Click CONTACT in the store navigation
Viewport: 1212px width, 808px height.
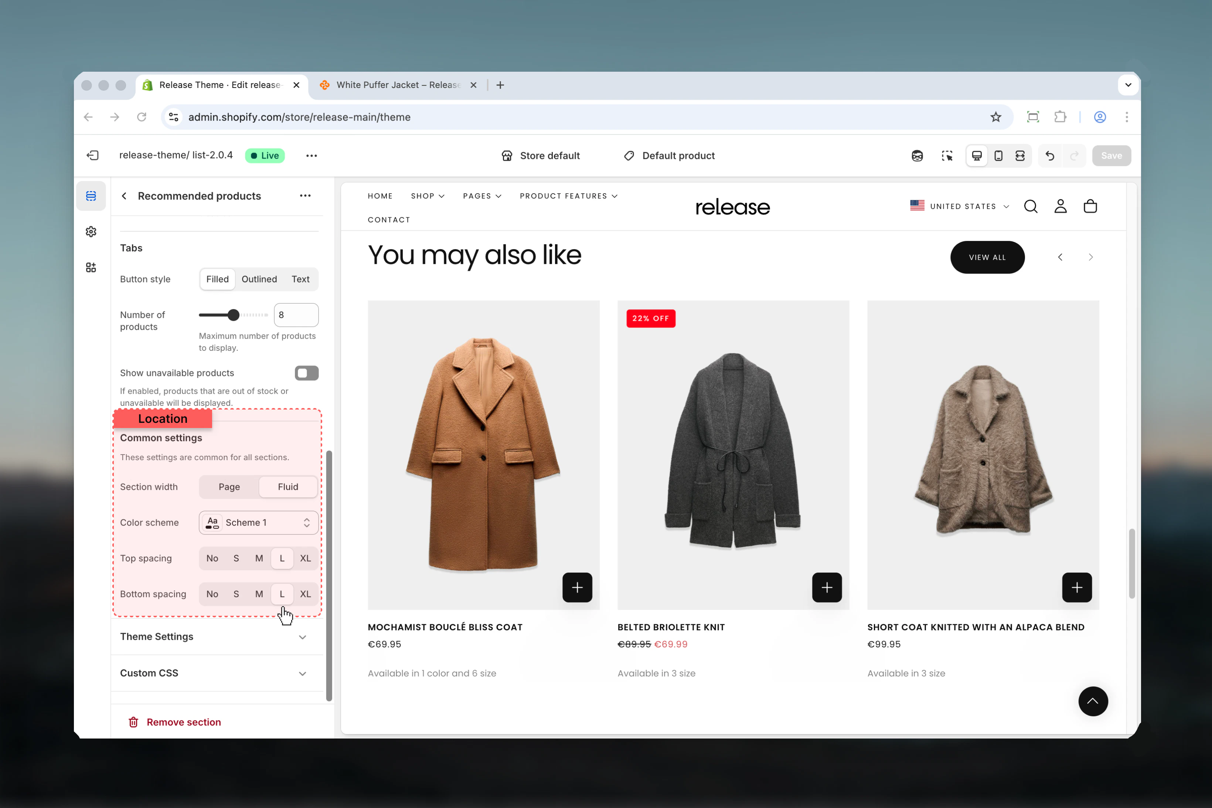pos(389,220)
